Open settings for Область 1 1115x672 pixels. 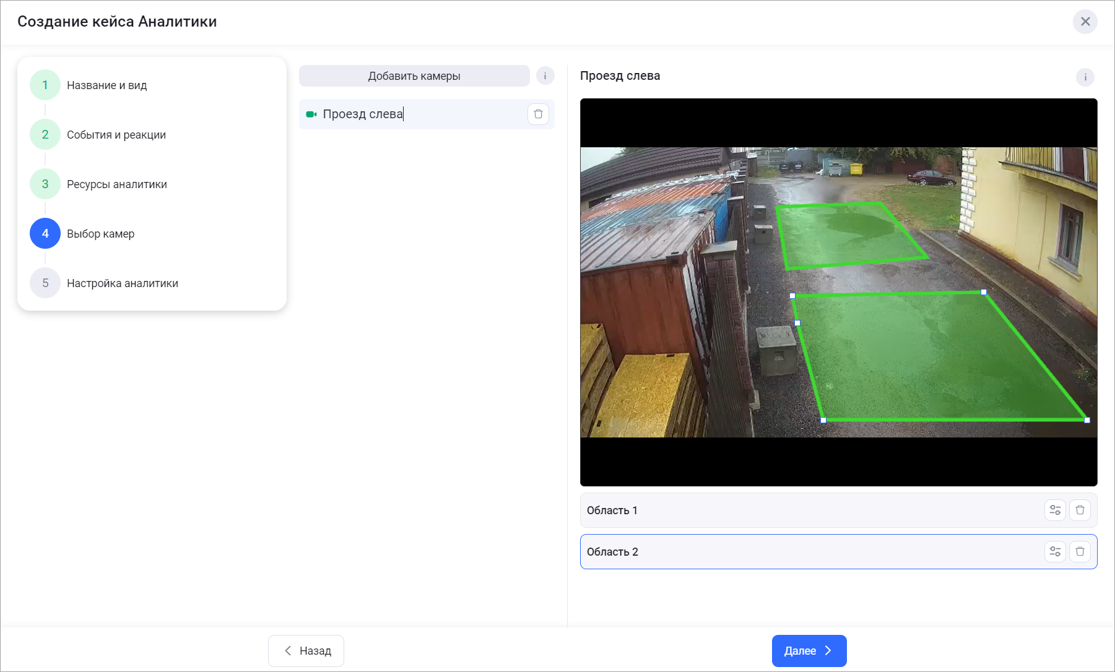[1055, 510]
